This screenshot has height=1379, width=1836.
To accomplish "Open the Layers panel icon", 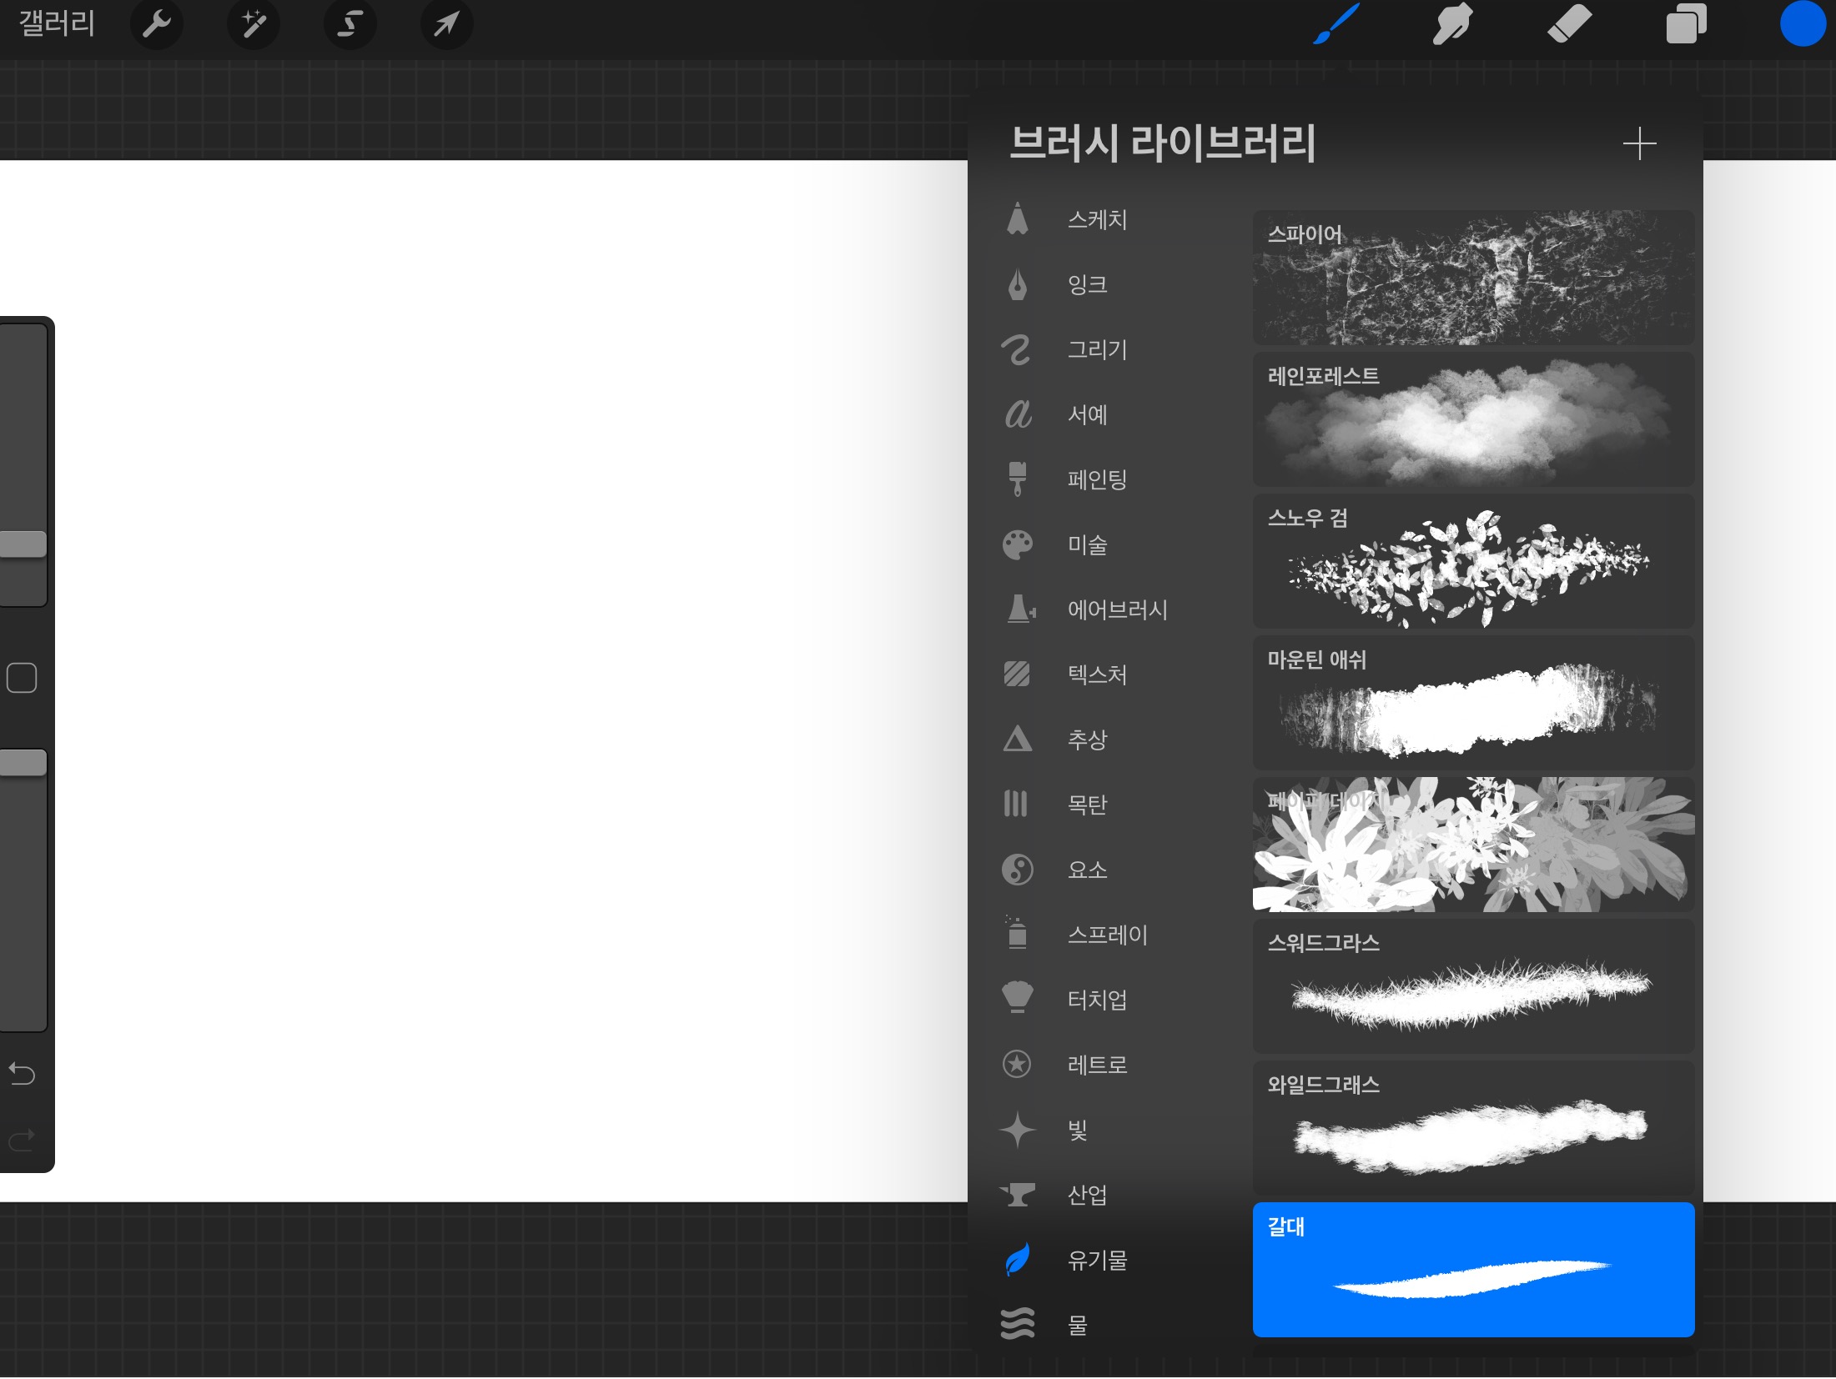I will coord(1686,23).
